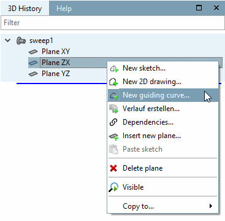Viewport: 225px width, 221px height.
Task: Open the Copy to submenu arrow
Action: [211, 206]
